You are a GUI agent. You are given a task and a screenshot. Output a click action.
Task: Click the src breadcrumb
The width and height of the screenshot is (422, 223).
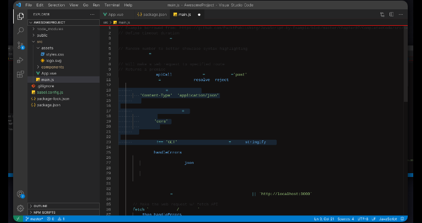tap(106, 22)
